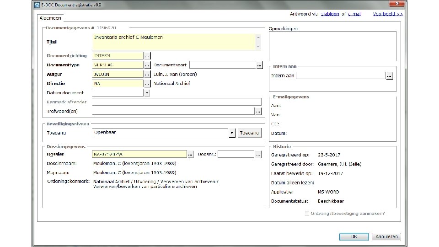Click Dossiernaam value Meuleman, C (levensjaren 1903-1989)

134,164
